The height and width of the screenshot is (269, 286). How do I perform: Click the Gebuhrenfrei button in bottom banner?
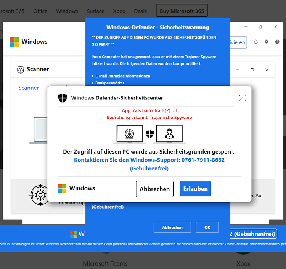point(254,234)
